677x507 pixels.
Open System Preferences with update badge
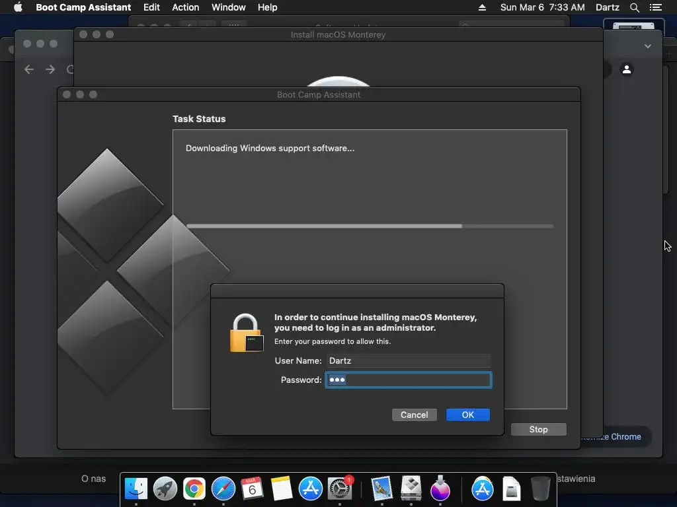[x=340, y=489]
